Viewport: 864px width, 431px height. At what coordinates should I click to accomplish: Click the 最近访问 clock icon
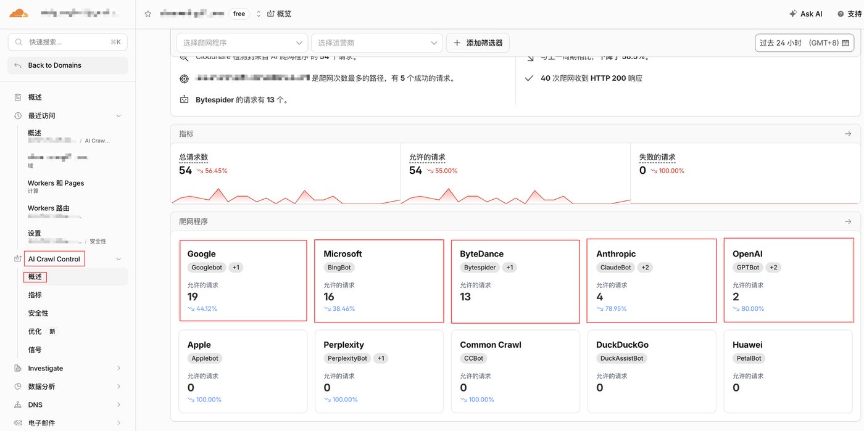[17, 116]
